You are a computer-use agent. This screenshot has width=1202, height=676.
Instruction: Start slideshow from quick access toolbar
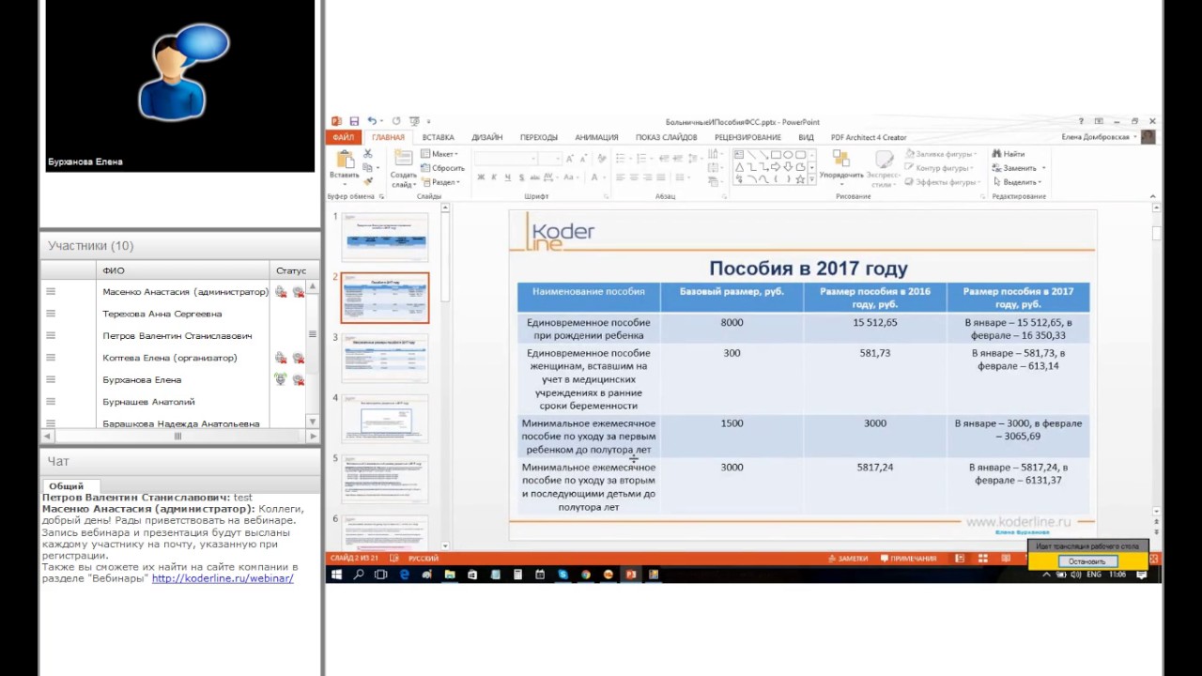(414, 121)
